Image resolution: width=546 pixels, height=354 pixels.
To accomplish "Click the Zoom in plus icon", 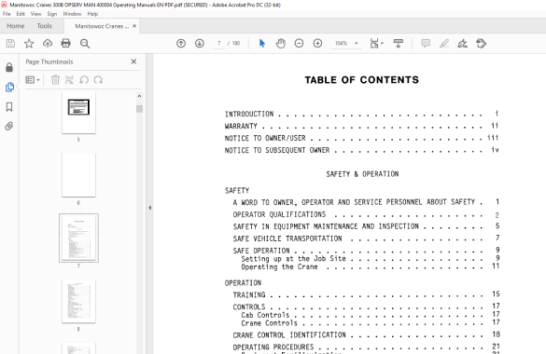I will click(x=317, y=44).
